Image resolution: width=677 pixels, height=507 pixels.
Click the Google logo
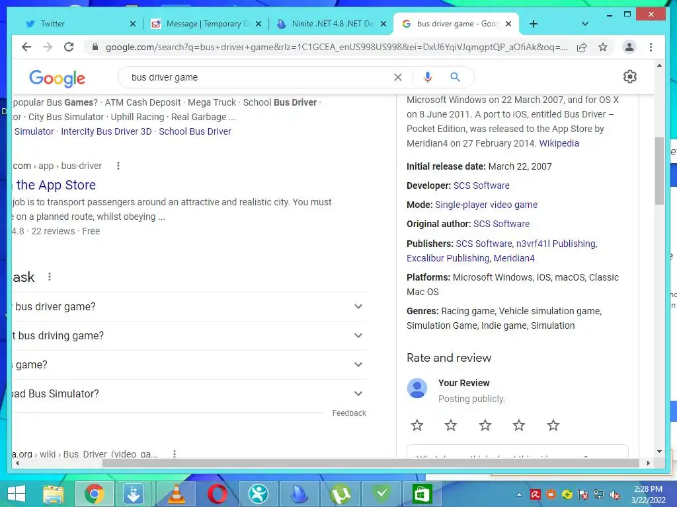tap(57, 79)
